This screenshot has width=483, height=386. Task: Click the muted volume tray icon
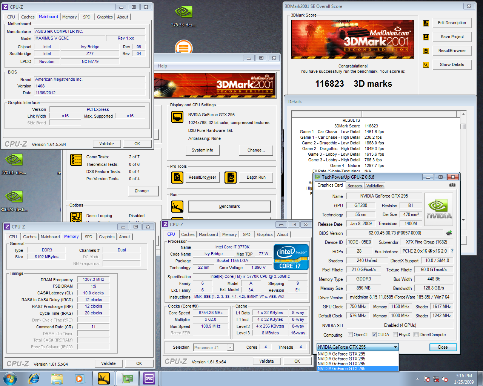pyautogui.click(x=445, y=379)
